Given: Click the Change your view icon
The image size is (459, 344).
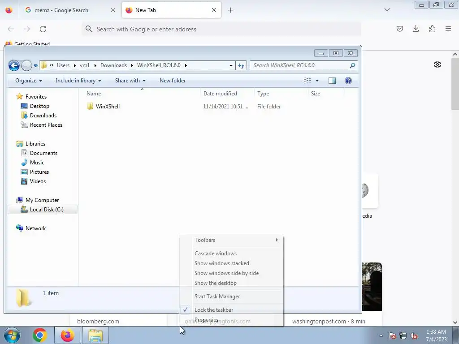Looking at the screenshot, I should coord(307,81).
